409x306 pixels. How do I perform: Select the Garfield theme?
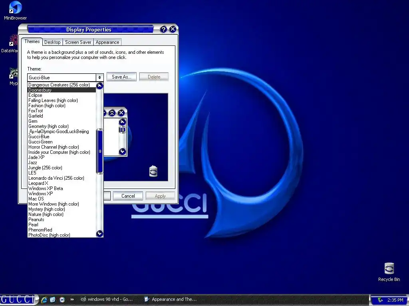(62, 116)
